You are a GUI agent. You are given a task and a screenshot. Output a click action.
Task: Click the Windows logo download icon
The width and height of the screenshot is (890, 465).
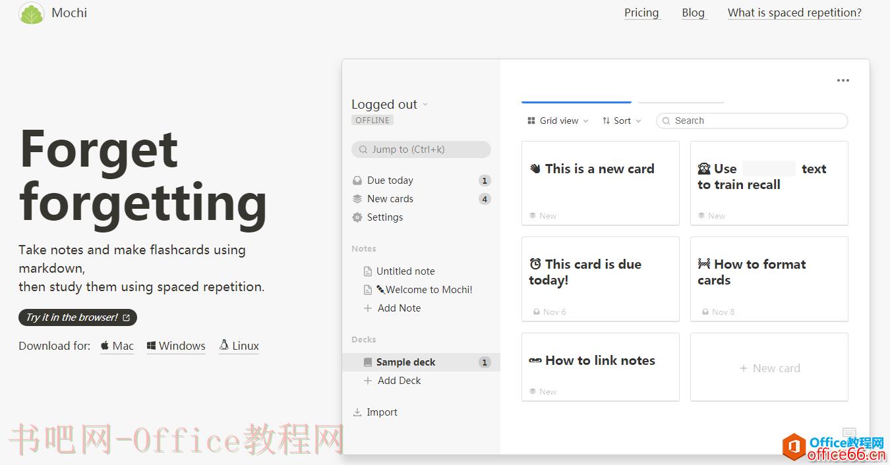[x=151, y=346]
